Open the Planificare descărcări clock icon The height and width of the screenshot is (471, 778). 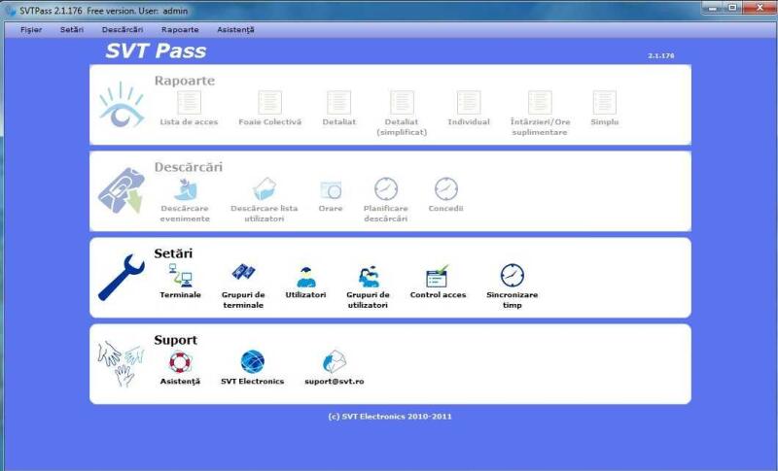pyautogui.click(x=386, y=189)
